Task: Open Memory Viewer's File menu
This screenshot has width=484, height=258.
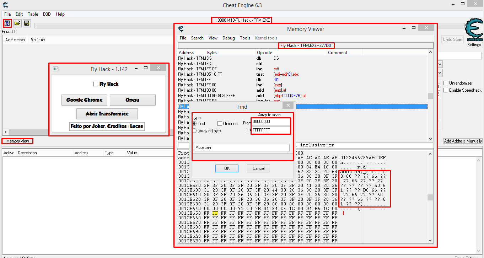Action: click(x=183, y=38)
